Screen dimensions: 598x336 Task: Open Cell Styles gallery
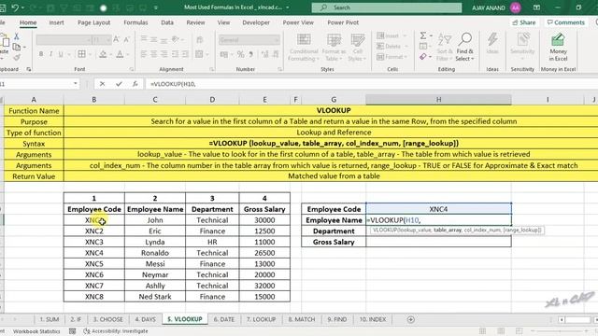pos(357,47)
